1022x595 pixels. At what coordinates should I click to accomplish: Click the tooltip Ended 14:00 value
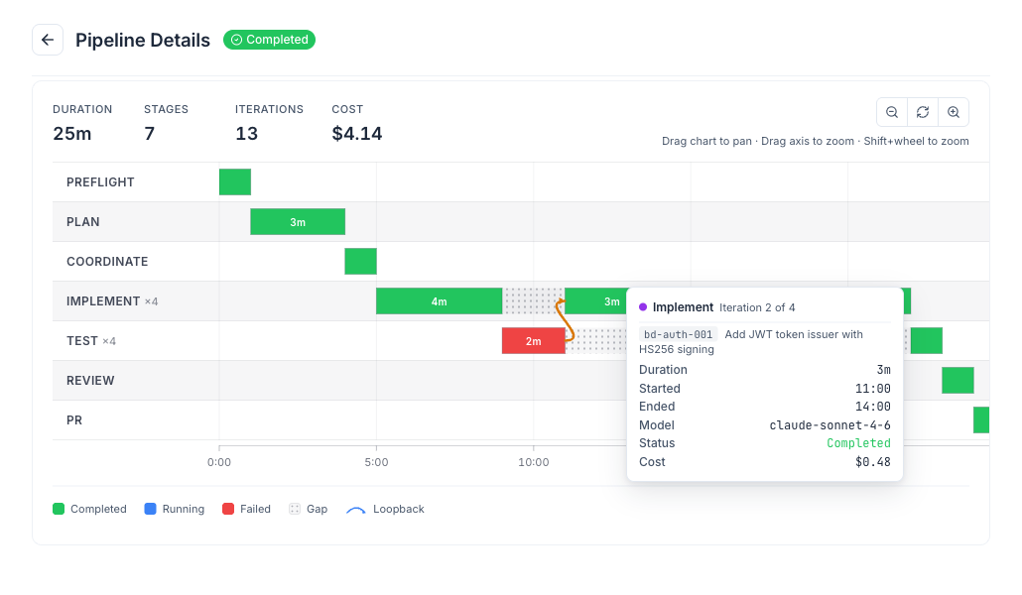click(873, 407)
